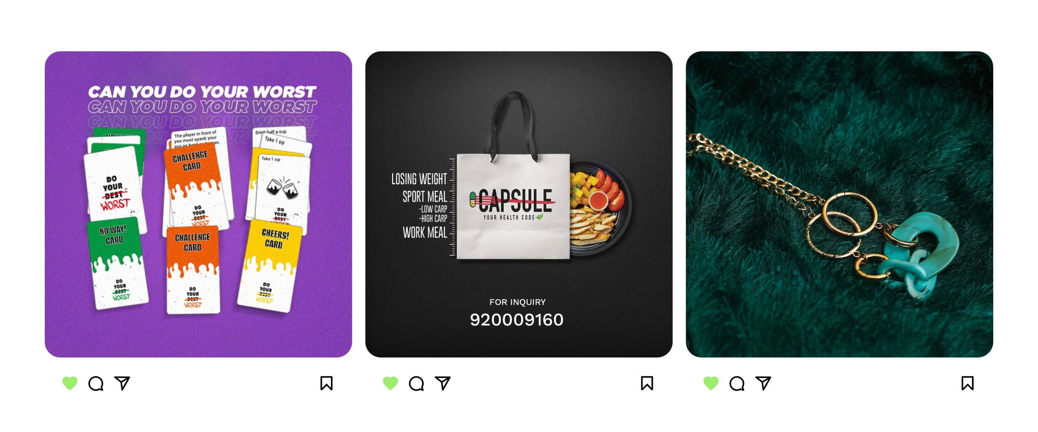Open the teal keychain jewelry photo
Viewport: 1038px width, 432px height.
coord(839,204)
